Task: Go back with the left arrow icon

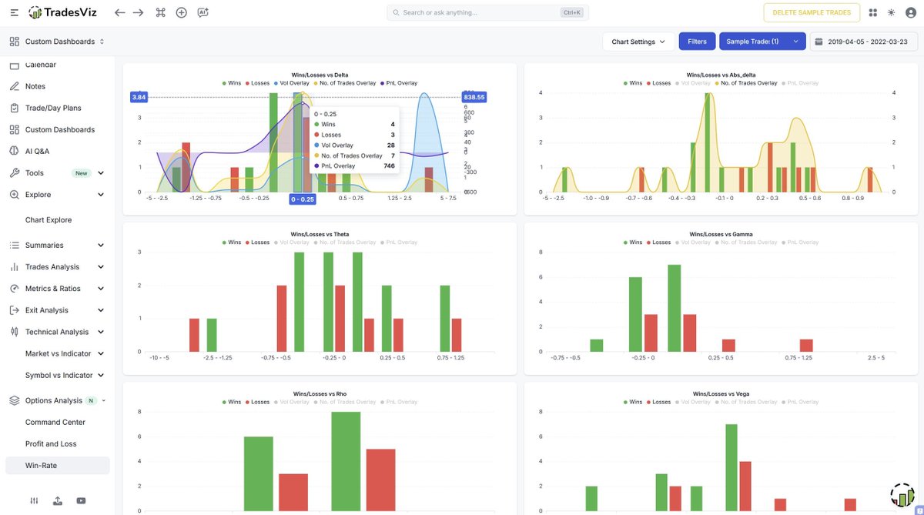Action: 119,12
